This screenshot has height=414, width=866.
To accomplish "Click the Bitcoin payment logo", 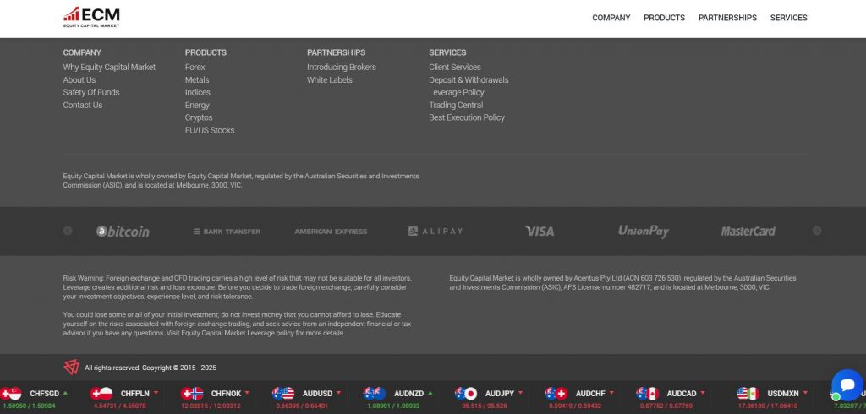I will click(x=123, y=231).
